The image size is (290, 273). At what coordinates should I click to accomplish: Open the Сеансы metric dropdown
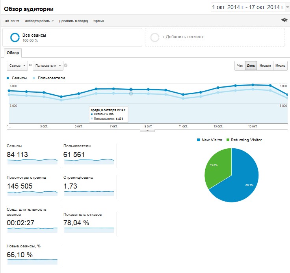point(17,65)
